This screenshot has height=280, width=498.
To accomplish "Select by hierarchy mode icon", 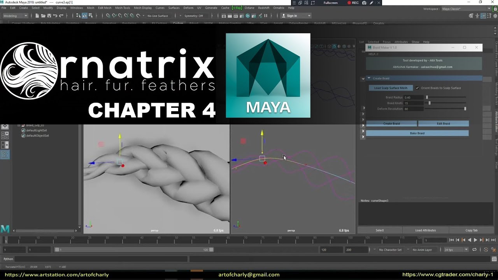I will click(78, 16).
